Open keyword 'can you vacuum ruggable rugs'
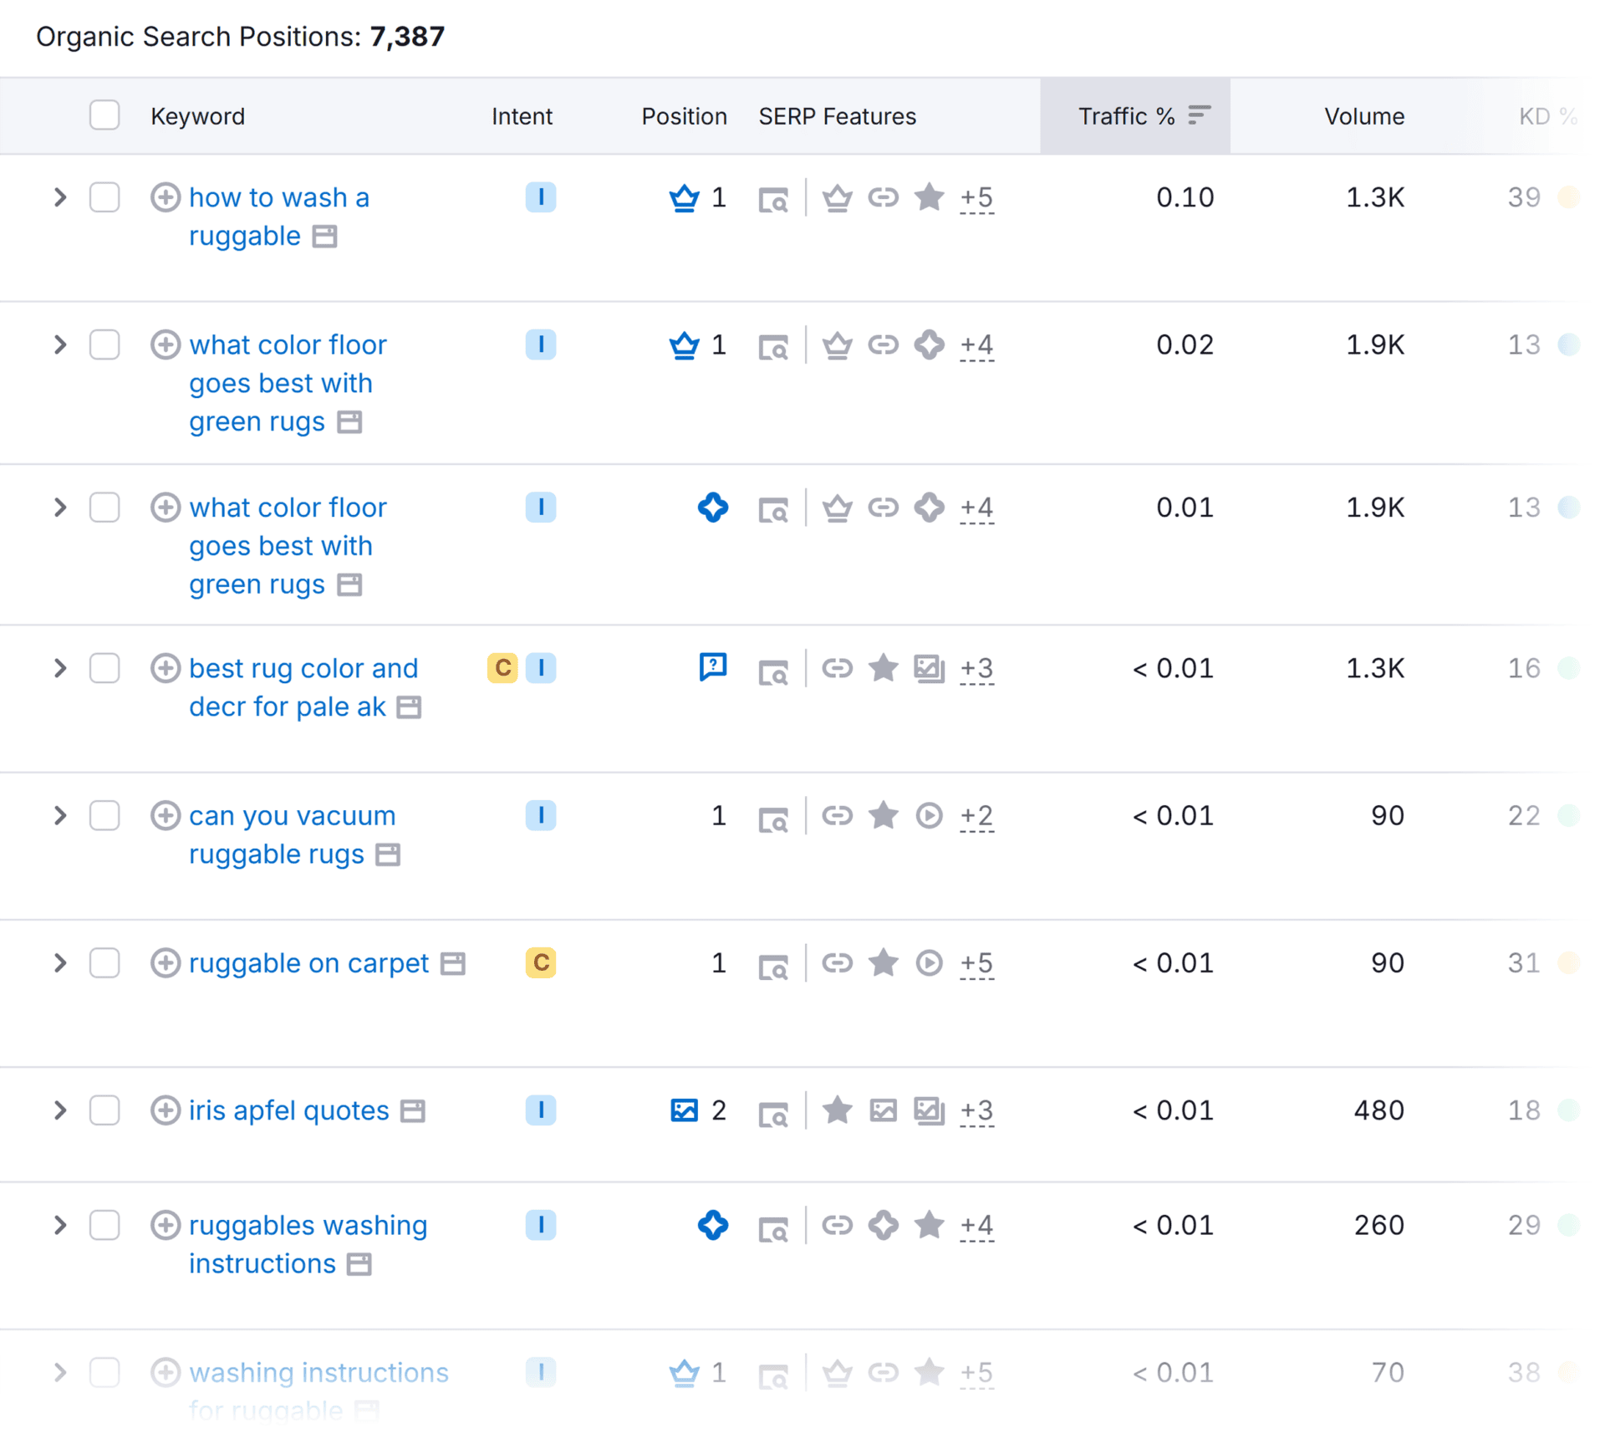The height and width of the screenshot is (1439, 1605). [x=292, y=834]
